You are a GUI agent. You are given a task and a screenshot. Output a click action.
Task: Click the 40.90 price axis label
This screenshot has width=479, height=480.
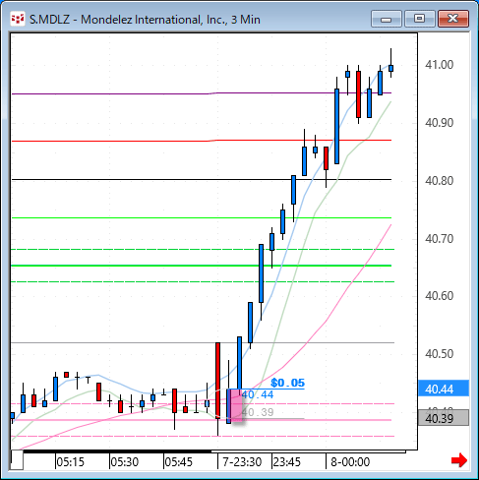(439, 123)
